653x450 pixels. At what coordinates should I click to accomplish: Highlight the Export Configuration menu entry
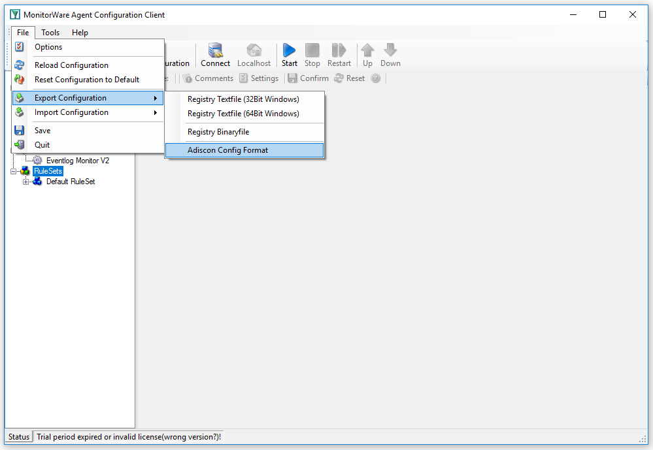[88, 98]
